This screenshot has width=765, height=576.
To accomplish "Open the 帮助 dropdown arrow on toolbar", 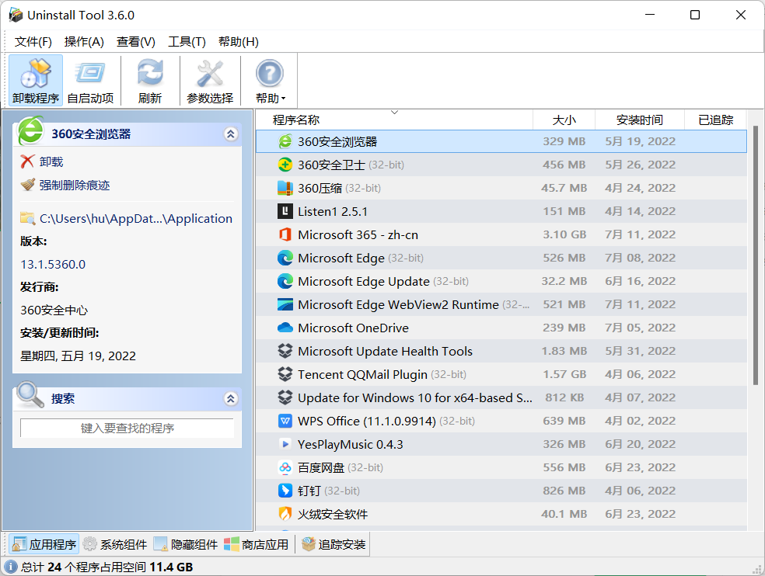I will pyautogui.click(x=283, y=97).
